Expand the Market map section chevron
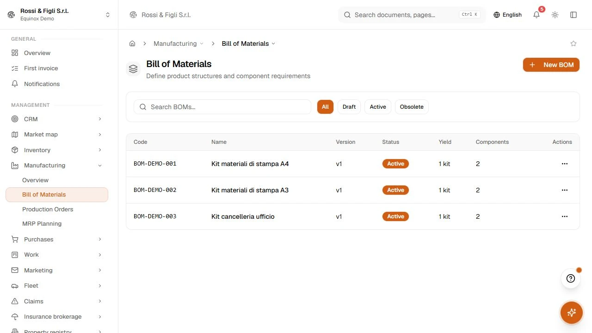 pos(100,135)
